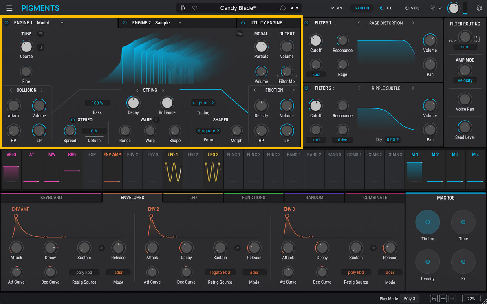Click the next Friction type arrow
Image resolution: width=487 pixels, height=304 pixels.
click(x=294, y=90)
